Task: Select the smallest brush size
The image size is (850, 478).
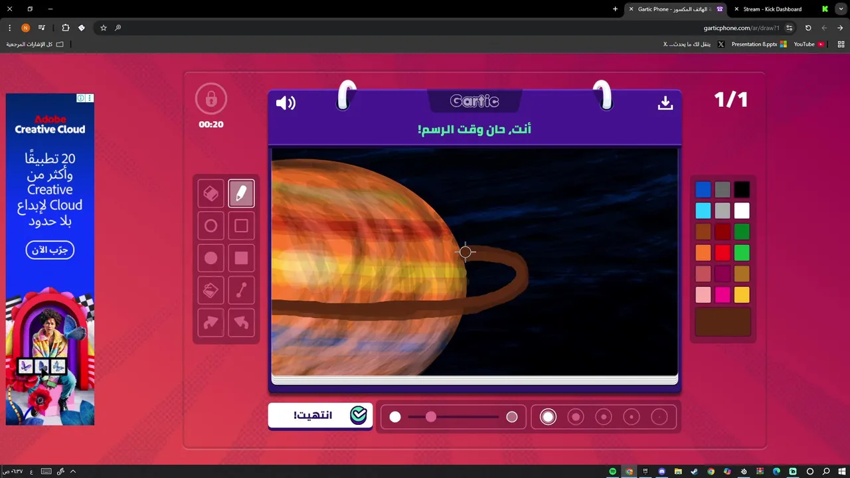Action: [659, 417]
